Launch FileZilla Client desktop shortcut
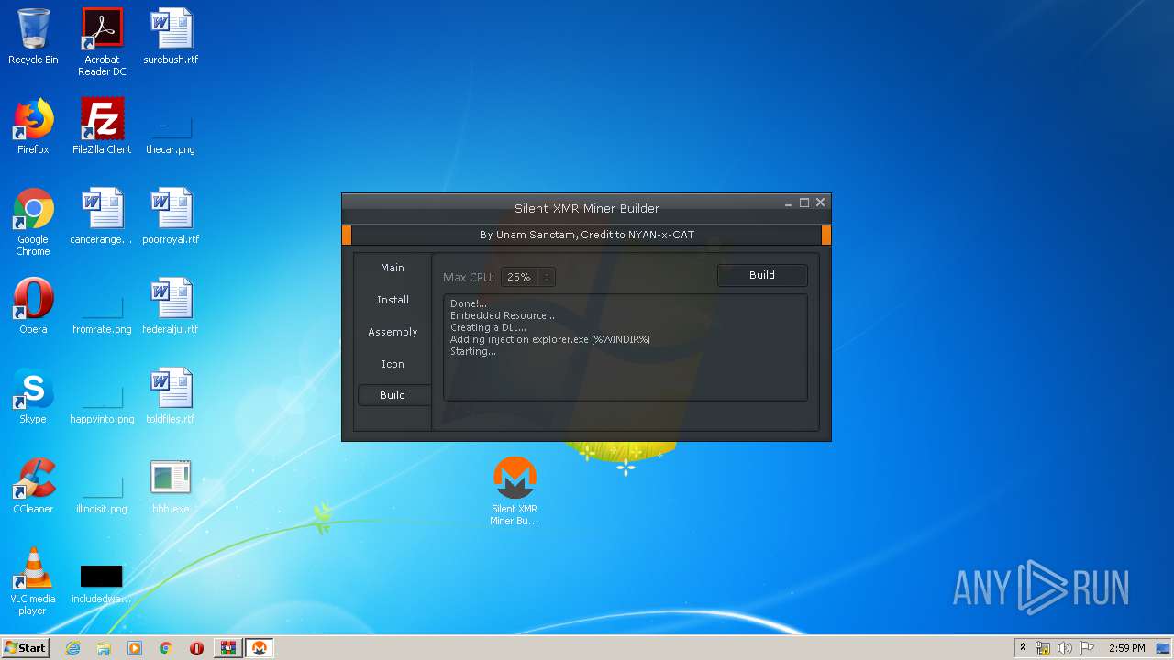The height and width of the screenshot is (660, 1174). point(102,126)
